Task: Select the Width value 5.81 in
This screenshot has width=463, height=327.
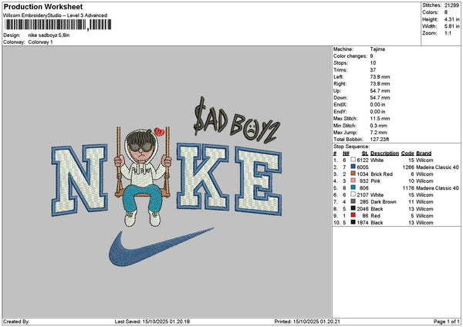Action: pos(451,26)
